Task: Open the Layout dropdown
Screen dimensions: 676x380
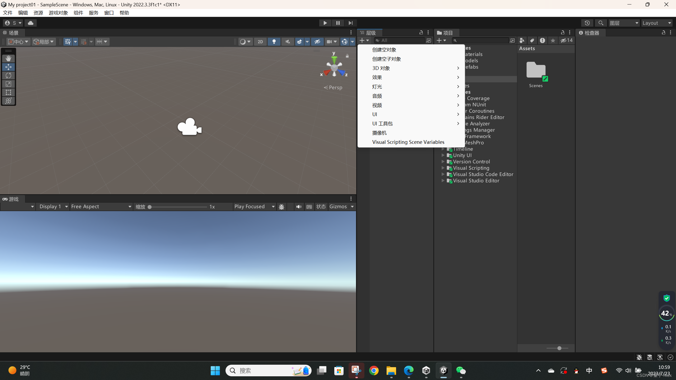Action: (x=657, y=23)
